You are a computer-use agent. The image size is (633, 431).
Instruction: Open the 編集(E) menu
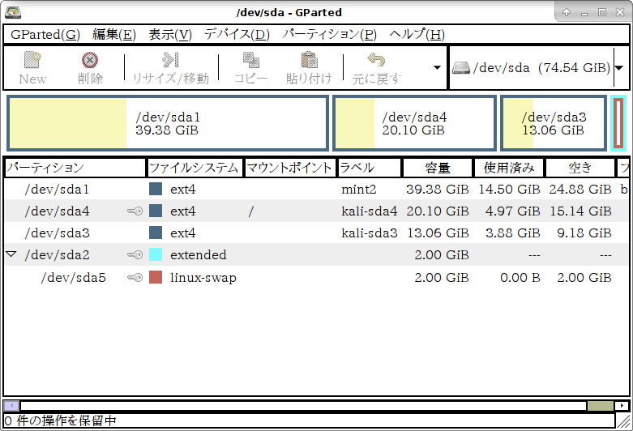point(114,34)
